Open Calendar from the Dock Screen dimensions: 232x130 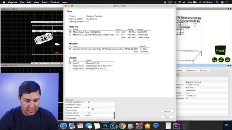pos(80,126)
